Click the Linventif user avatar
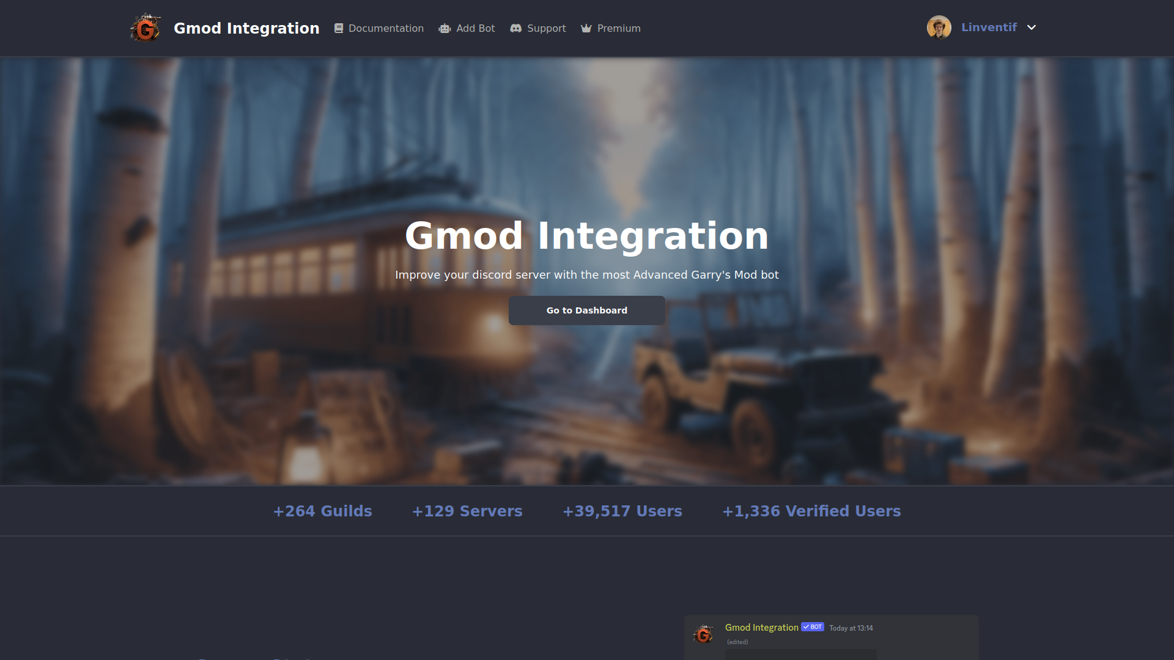Screen dimensions: 1174x660 tap(939, 28)
